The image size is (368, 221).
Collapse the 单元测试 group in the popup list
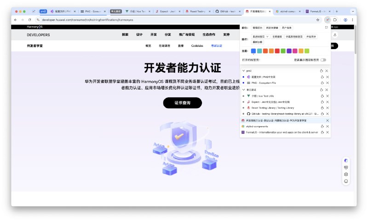click(x=244, y=90)
